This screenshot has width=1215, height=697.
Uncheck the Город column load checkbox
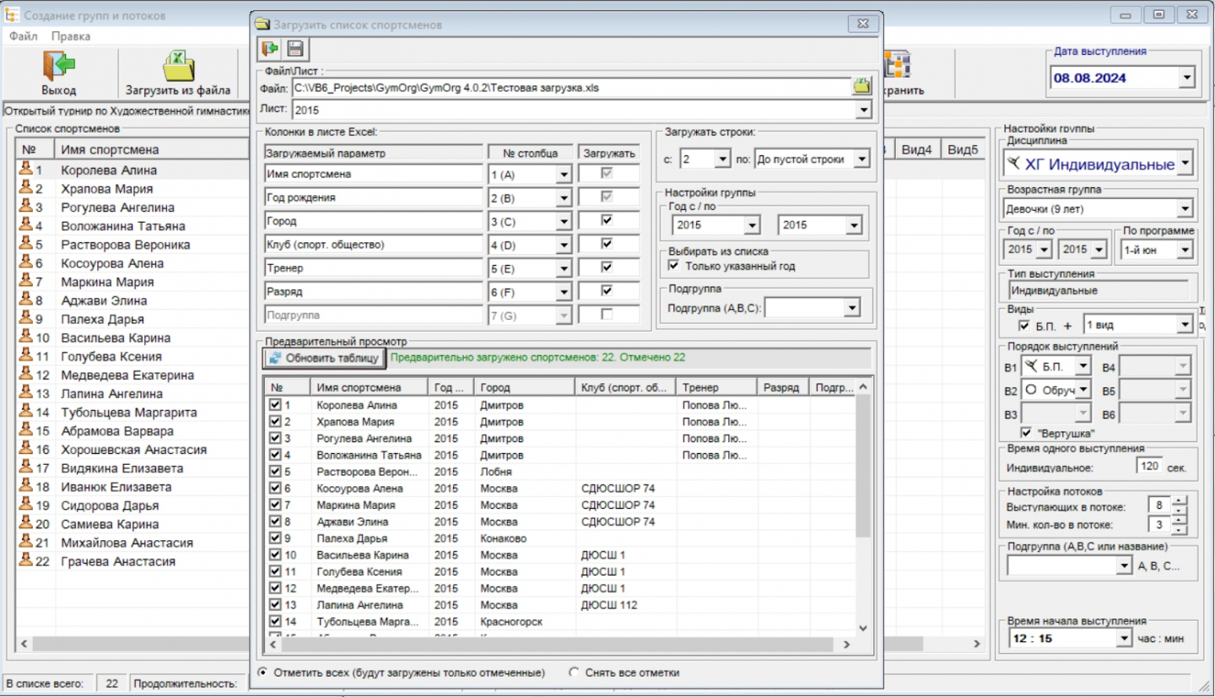[x=606, y=220]
